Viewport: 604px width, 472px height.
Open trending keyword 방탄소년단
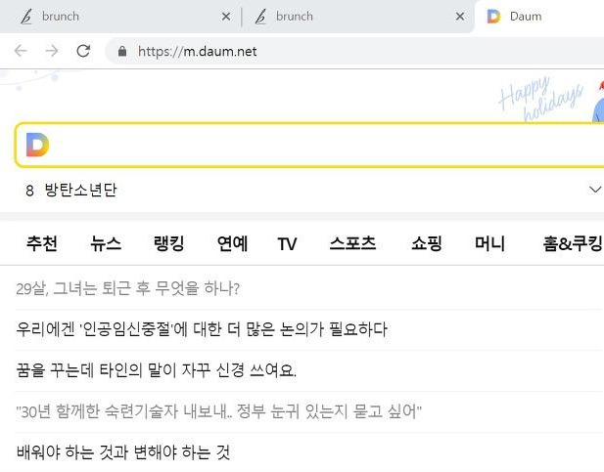(x=80, y=190)
